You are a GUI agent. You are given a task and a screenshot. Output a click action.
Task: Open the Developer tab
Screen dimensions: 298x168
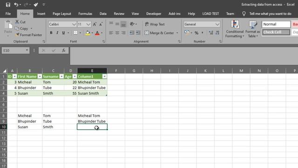pos(154,14)
